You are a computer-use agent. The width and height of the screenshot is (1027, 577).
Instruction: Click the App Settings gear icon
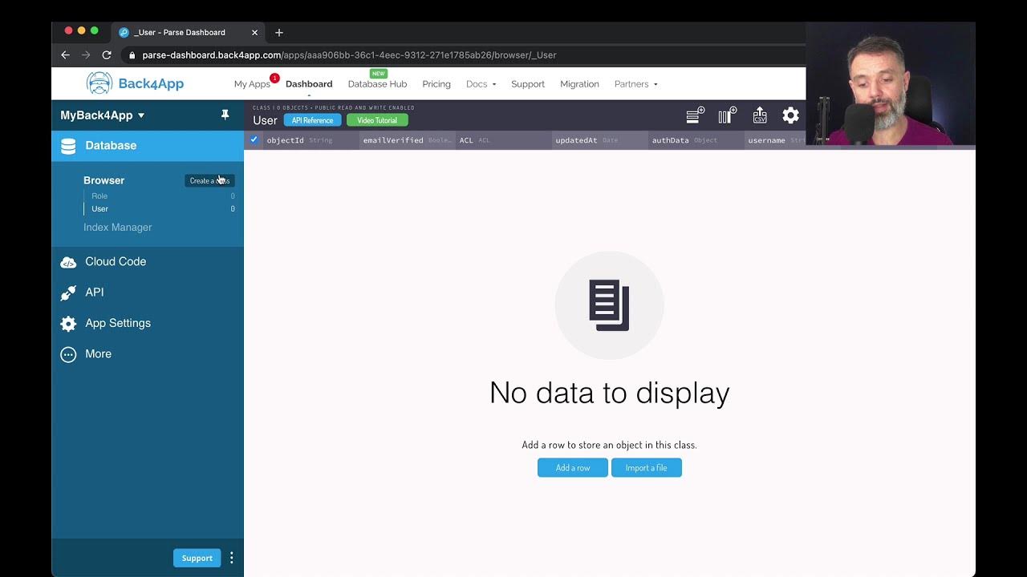68,324
